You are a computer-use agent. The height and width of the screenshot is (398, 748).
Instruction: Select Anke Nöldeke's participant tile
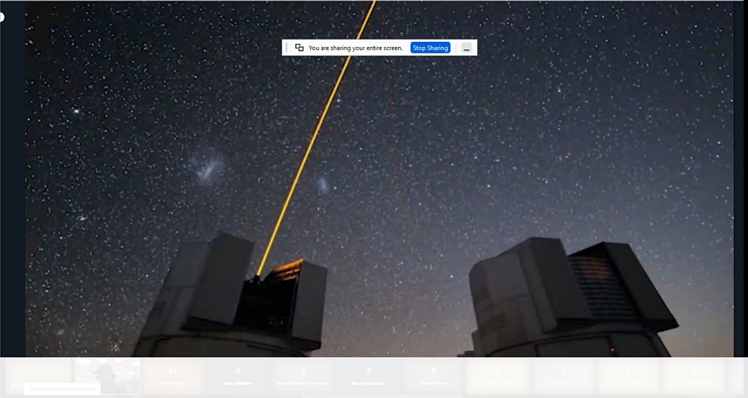pos(237,376)
